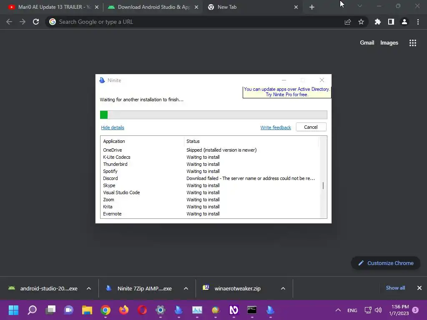Click Customize Chrome button
427x320 pixels.
(386, 263)
